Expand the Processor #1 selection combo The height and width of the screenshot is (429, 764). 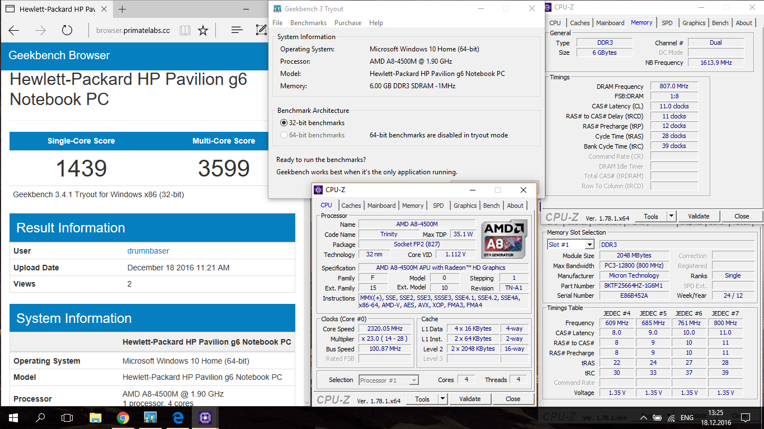[x=414, y=380]
